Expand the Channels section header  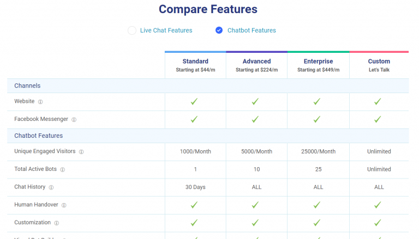pos(27,86)
